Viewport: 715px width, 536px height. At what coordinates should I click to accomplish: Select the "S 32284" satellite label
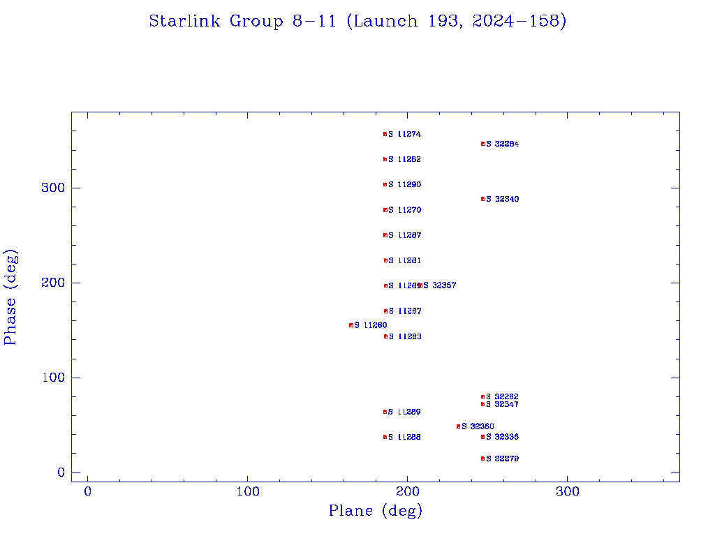[502, 144]
